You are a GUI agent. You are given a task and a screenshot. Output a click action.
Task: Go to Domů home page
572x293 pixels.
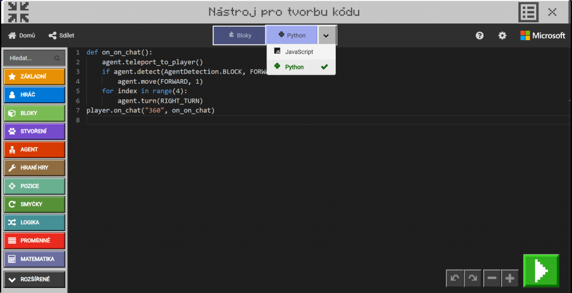(22, 36)
